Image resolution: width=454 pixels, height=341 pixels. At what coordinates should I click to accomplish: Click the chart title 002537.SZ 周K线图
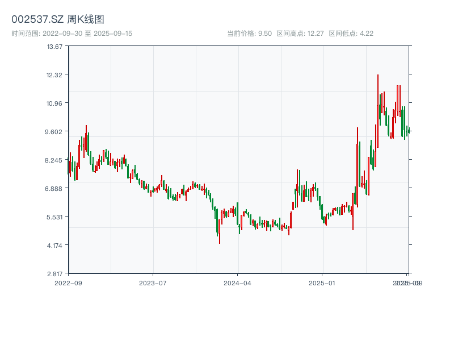(x=58, y=19)
